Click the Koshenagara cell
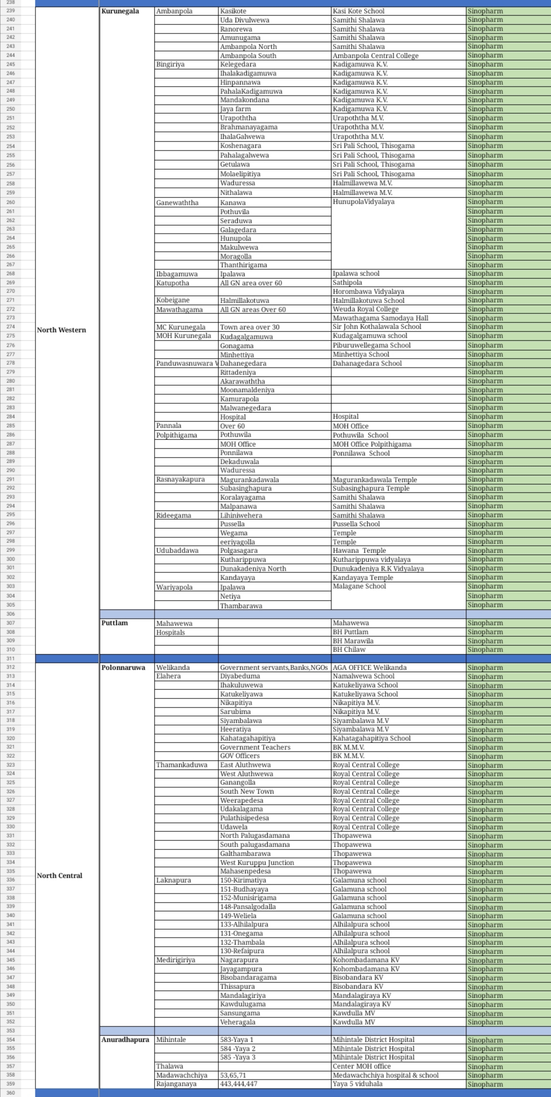Viewport: 551px width, 1097px height. (275, 145)
